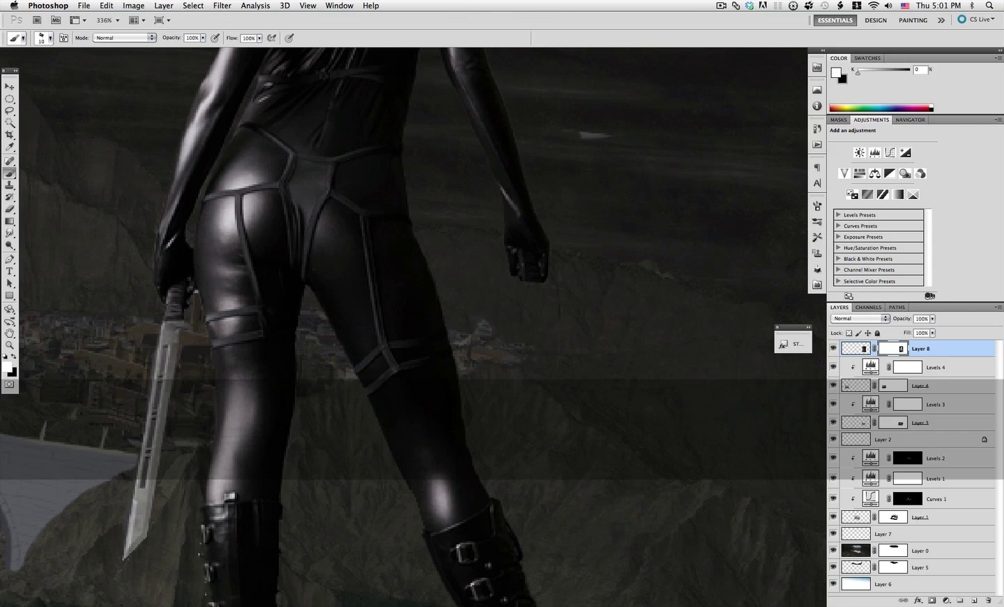
Task: Open CS Live menu
Action: coord(976,19)
